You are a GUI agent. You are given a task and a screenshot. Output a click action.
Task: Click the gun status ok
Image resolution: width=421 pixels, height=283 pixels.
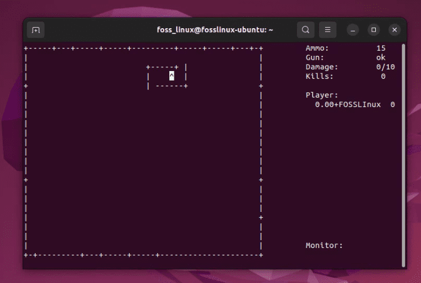click(381, 58)
